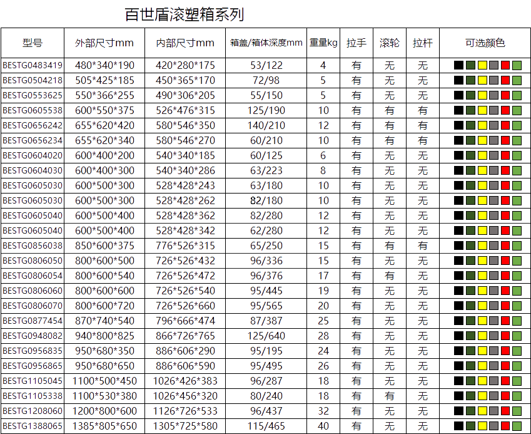Select the yellow swatch in the BESTG1388065 row

pyautogui.click(x=482, y=426)
